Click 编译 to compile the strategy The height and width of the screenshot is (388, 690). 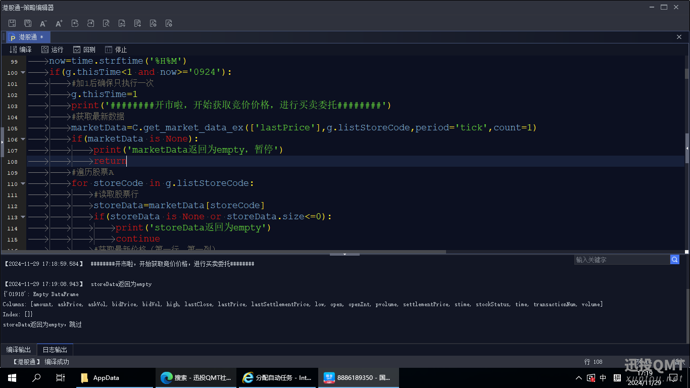[20, 50]
